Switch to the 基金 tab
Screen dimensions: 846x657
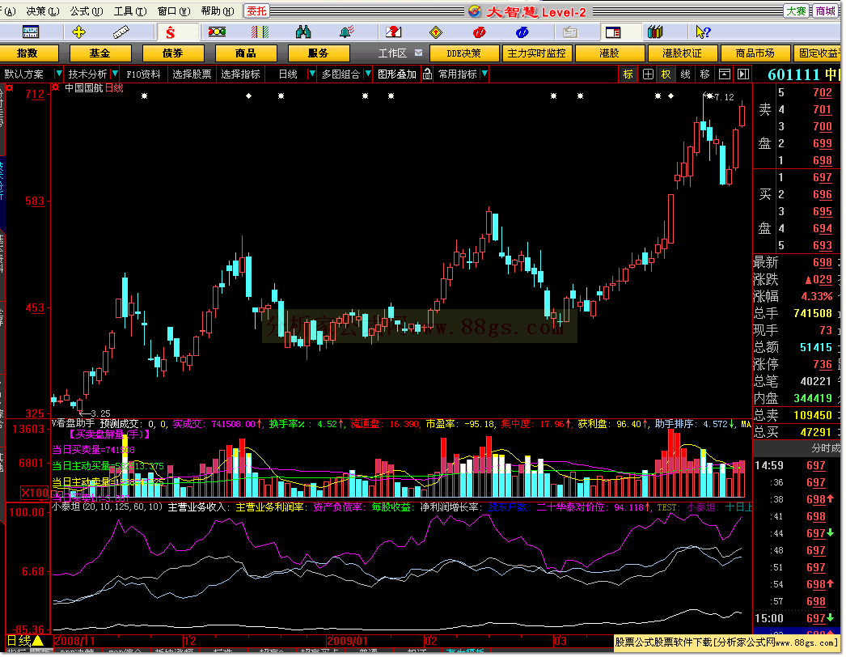99,53
